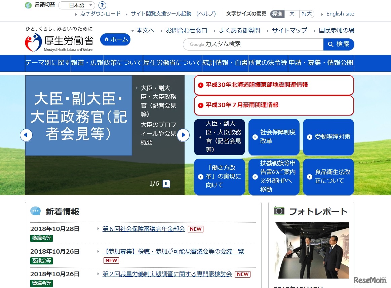Open the 受動喫煙対策 blue button

tap(328, 137)
